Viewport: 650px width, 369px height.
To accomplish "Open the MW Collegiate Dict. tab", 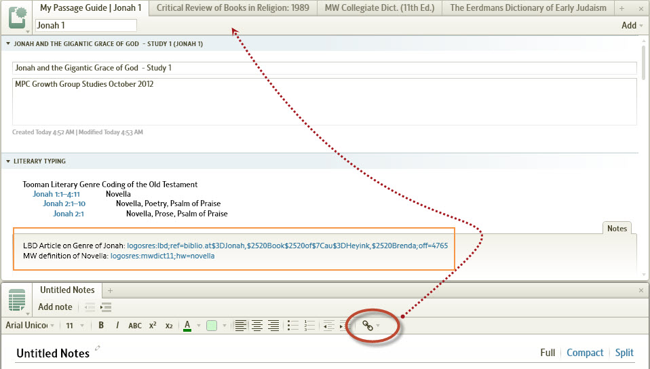I will click(379, 8).
